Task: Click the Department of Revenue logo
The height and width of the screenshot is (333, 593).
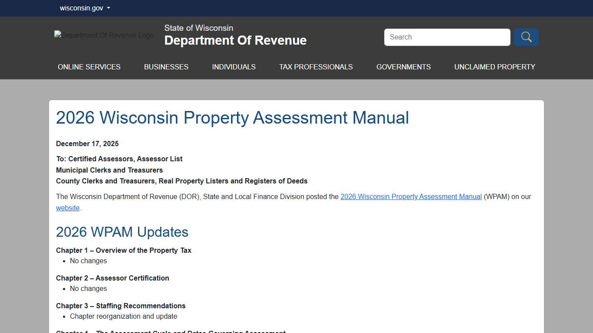Action: pyautogui.click(x=104, y=35)
